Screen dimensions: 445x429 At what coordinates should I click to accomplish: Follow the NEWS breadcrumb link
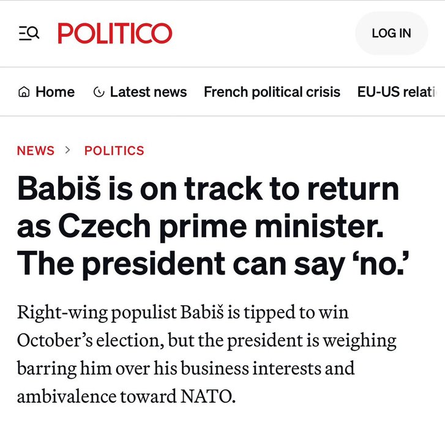pyautogui.click(x=36, y=151)
